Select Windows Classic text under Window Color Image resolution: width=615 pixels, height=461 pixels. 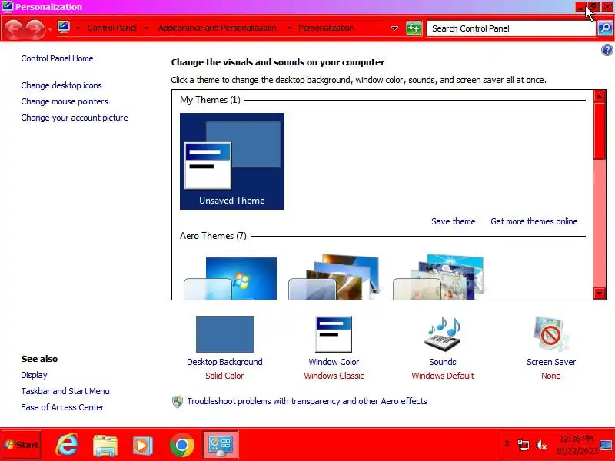point(334,376)
